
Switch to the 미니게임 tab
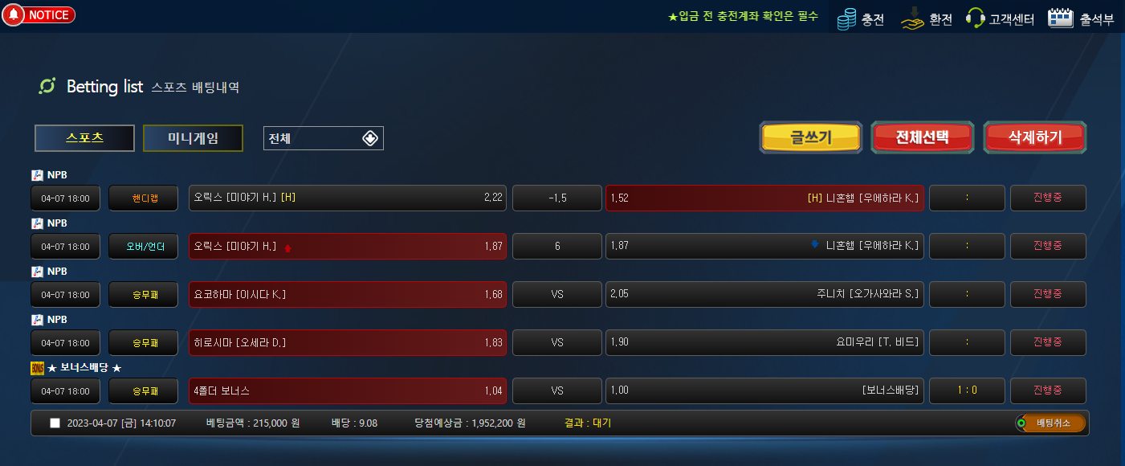pos(193,138)
